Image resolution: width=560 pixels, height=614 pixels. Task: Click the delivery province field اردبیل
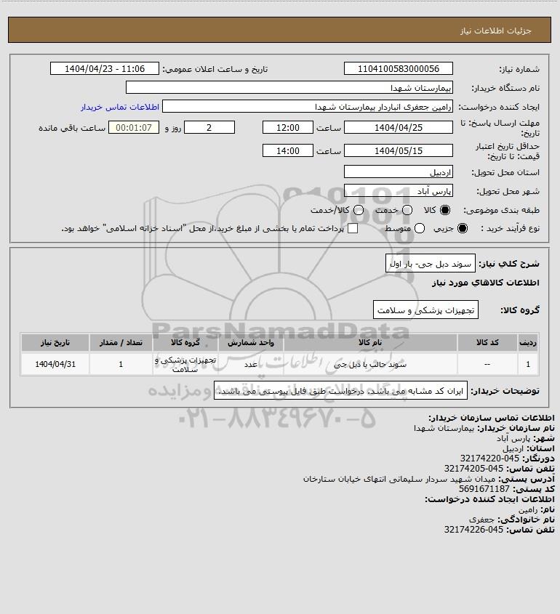click(398, 172)
